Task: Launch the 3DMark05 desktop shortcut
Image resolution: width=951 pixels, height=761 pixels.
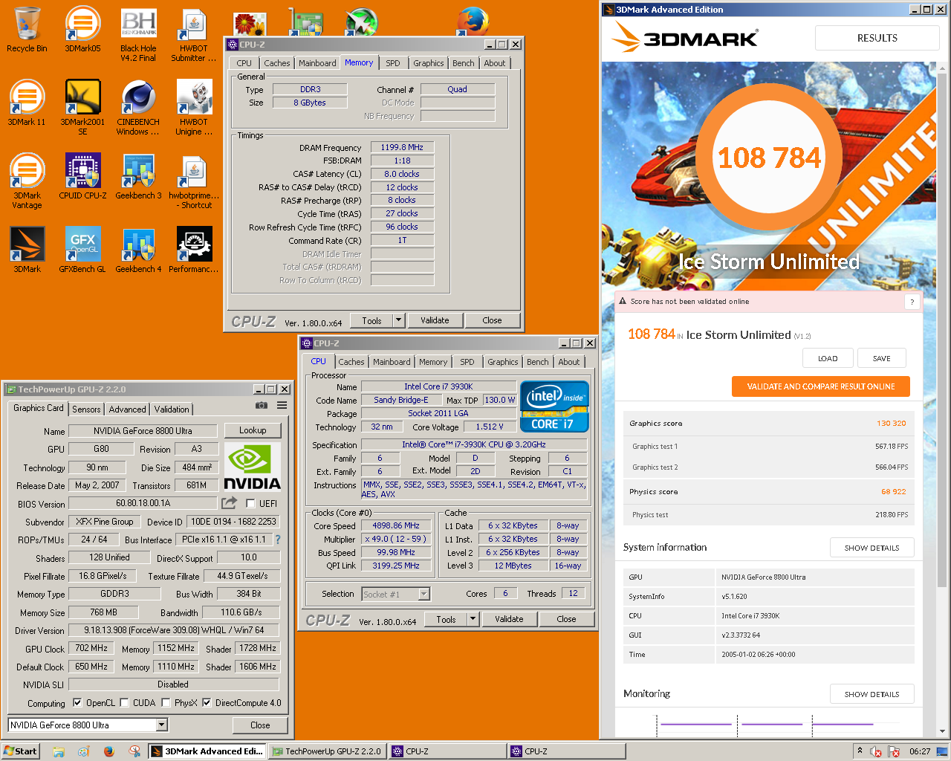Action: tap(82, 30)
